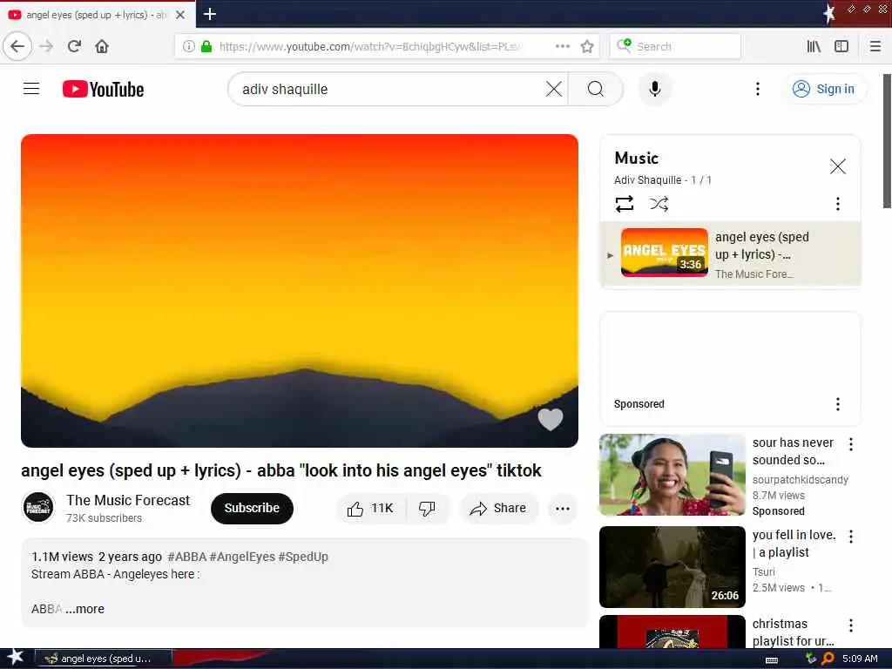Toggle shuffle playlist button
Viewport: 892px width, 669px height.
point(659,204)
